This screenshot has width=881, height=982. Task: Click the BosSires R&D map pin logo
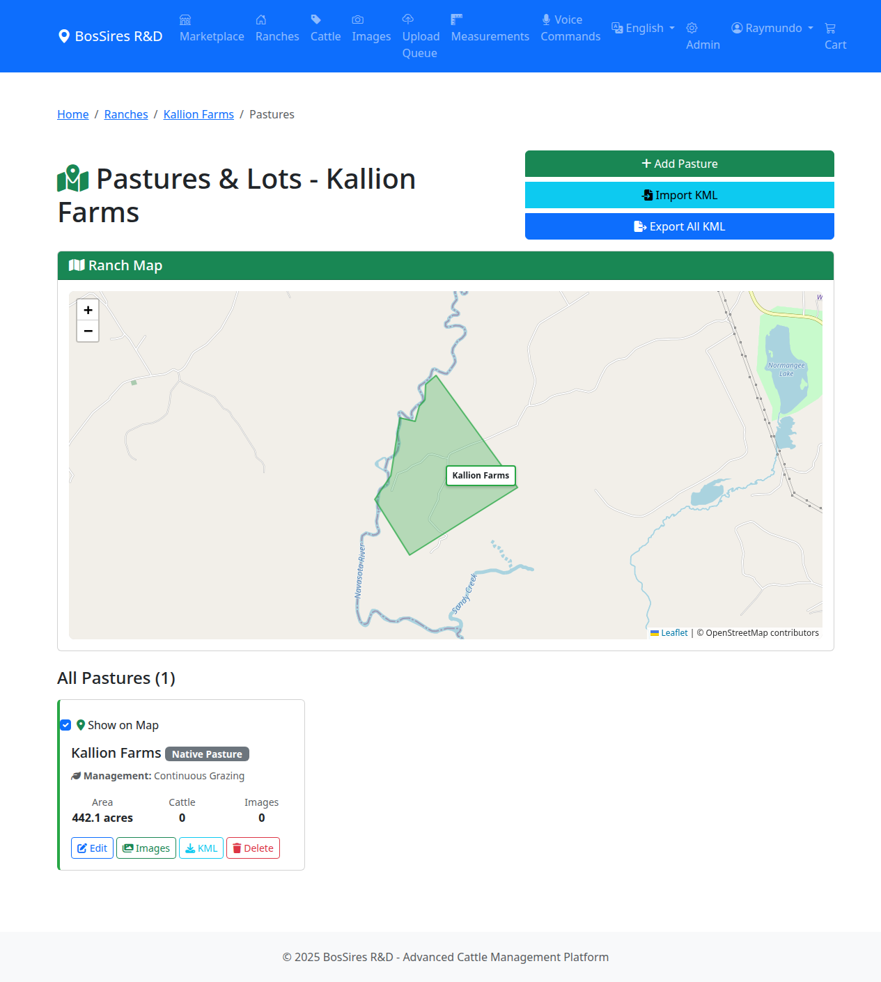pos(65,36)
